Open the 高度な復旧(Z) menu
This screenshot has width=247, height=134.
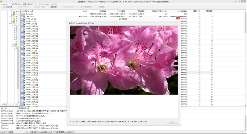coord(28,4)
